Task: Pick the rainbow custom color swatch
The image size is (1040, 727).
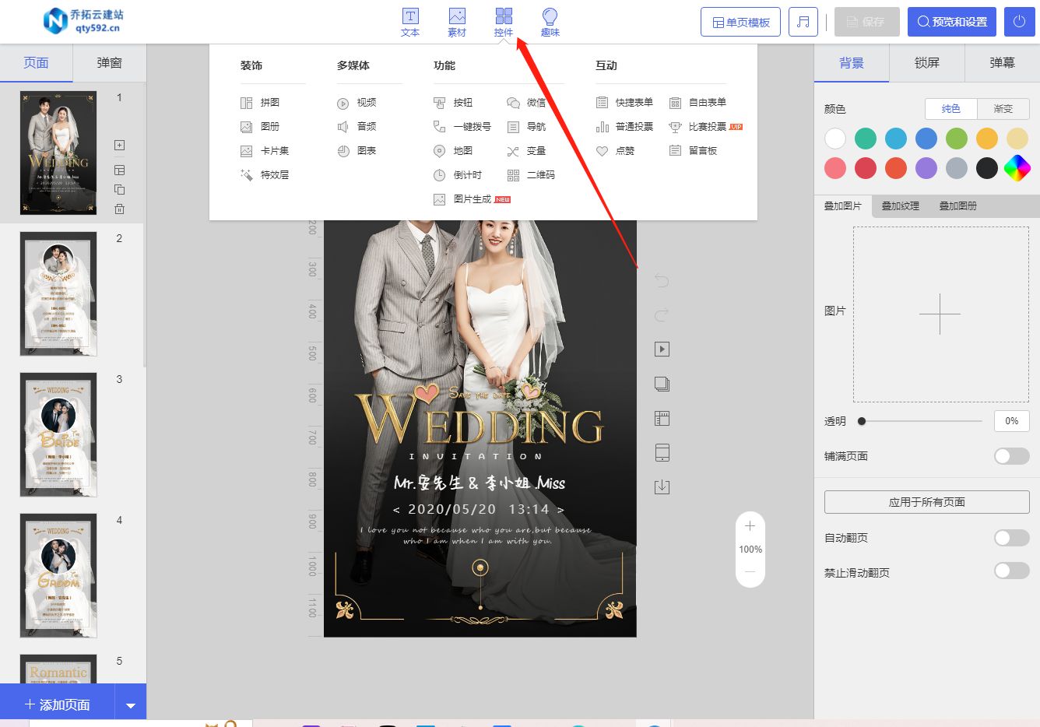Action: (1017, 167)
